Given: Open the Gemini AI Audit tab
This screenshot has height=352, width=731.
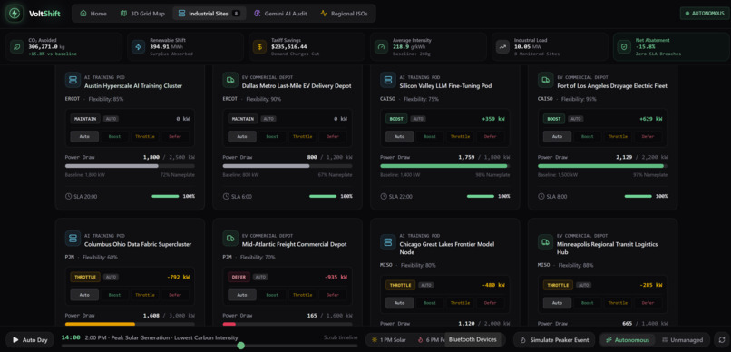Looking at the screenshot, I should (280, 14).
